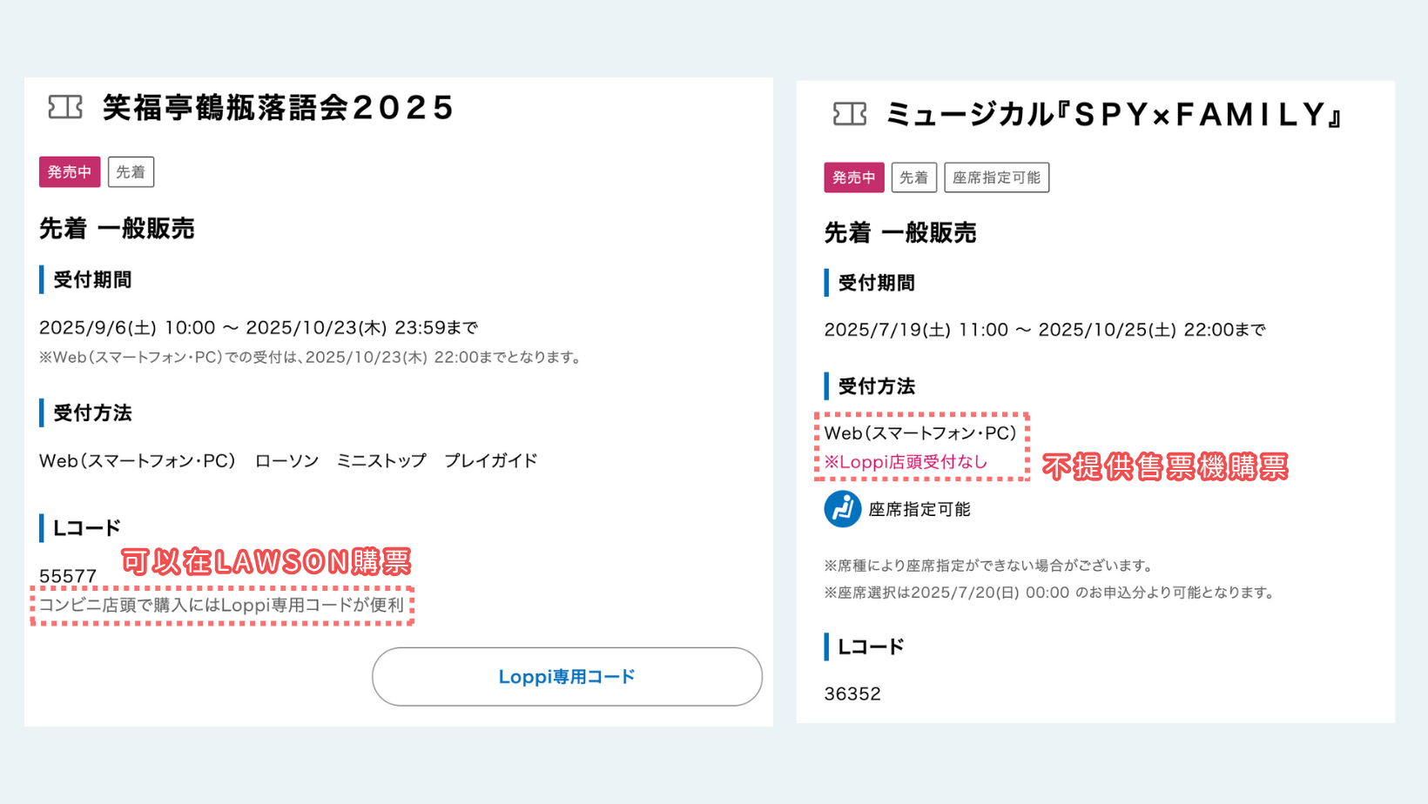The height and width of the screenshot is (804, 1428).
Task: Click the 座席指定可能 outlined tag
Action: click(x=996, y=178)
